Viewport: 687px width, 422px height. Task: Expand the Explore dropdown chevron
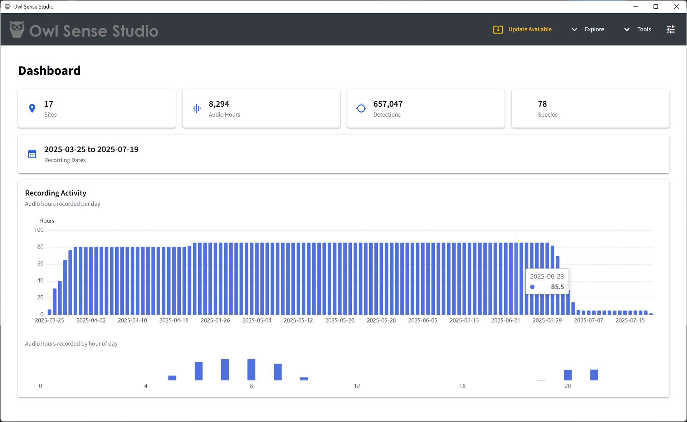click(x=574, y=29)
